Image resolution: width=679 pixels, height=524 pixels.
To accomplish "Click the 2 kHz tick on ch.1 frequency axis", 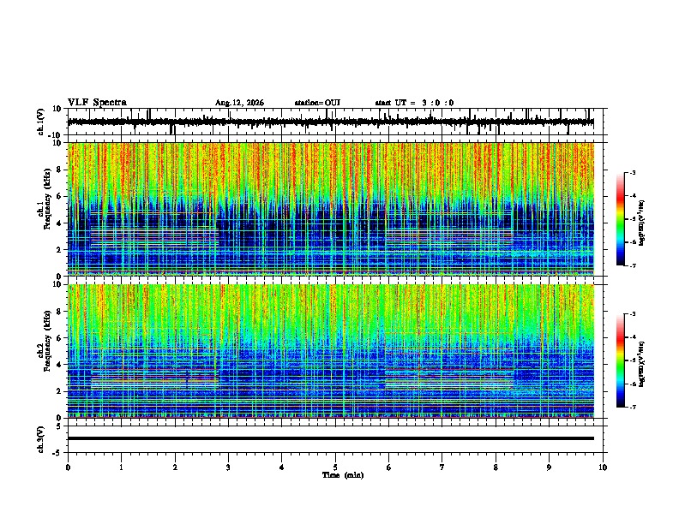I will click(x=60, y=249).
